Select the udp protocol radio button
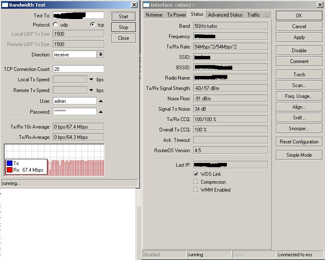This screenshot has width=325, height=260. tap(55, 25)
